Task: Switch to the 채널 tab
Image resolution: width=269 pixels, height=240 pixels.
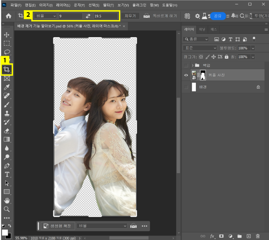Action: coord(202,29)
